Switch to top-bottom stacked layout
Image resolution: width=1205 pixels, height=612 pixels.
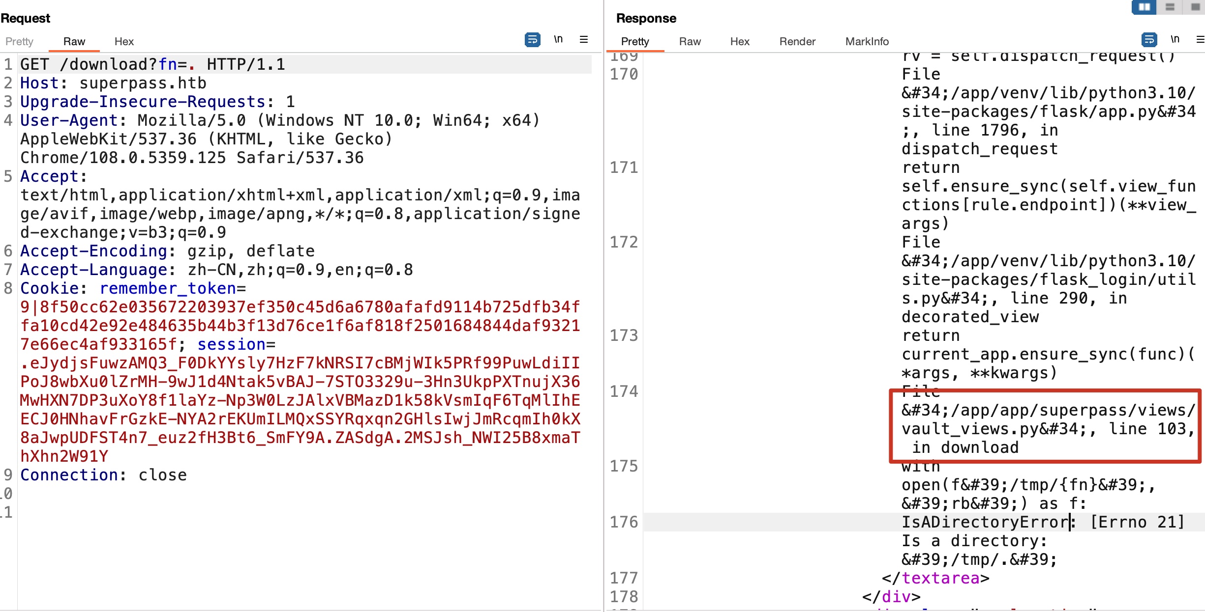click(x=1170, y=7)
